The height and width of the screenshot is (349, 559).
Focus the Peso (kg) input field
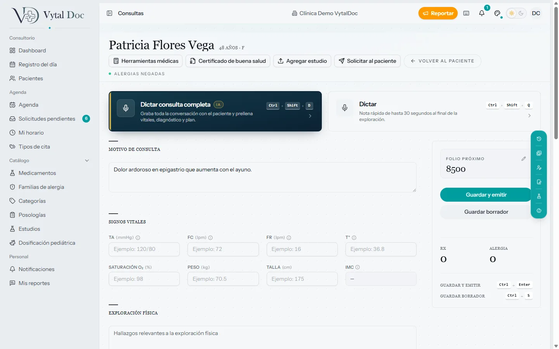(x=223, y=279)
